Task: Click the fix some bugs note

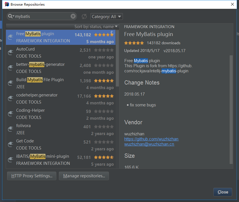Action: coord(143,105)
